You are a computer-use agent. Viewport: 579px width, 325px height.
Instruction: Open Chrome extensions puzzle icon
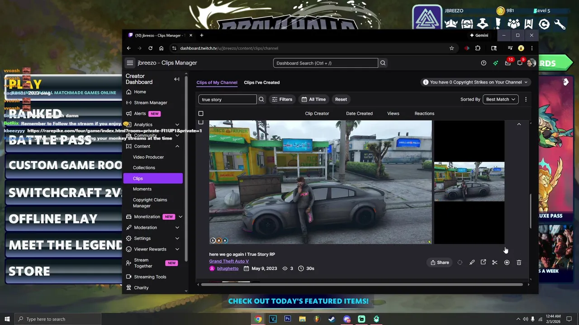(478, 48)
